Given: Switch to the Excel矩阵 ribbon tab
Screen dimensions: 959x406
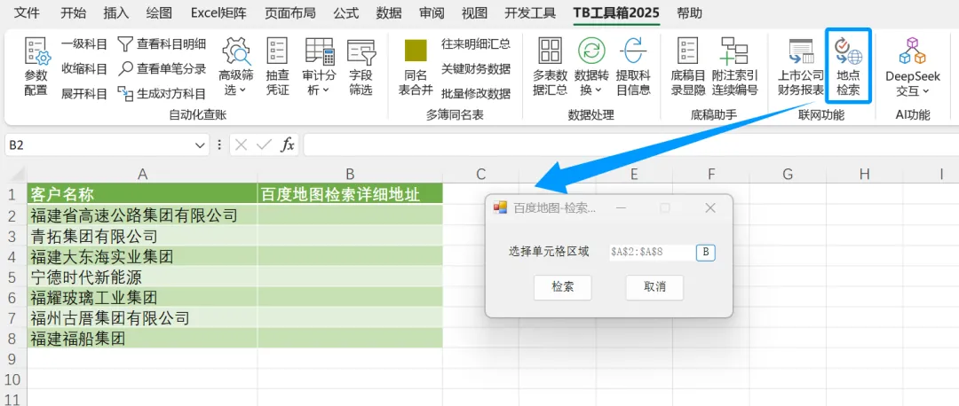Looking at the screenshot, I should 219,12.
